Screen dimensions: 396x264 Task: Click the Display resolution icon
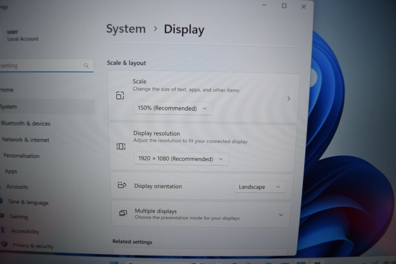click(121, 146)
